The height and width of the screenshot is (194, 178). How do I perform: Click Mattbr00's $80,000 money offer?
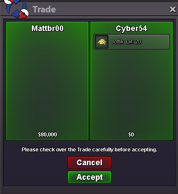pos(47,135)
